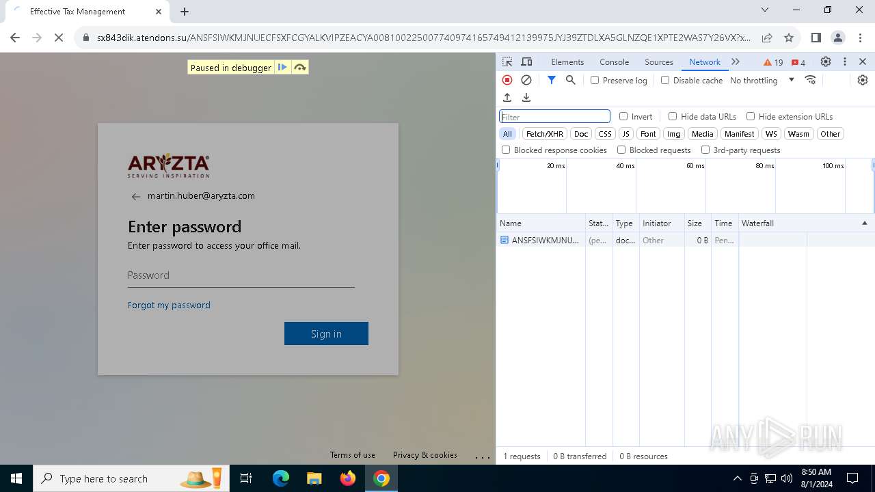Viewport: 875px width, 492px height.
Task: Open network conditions wifi icon
Action: click(x=811, y=80)
